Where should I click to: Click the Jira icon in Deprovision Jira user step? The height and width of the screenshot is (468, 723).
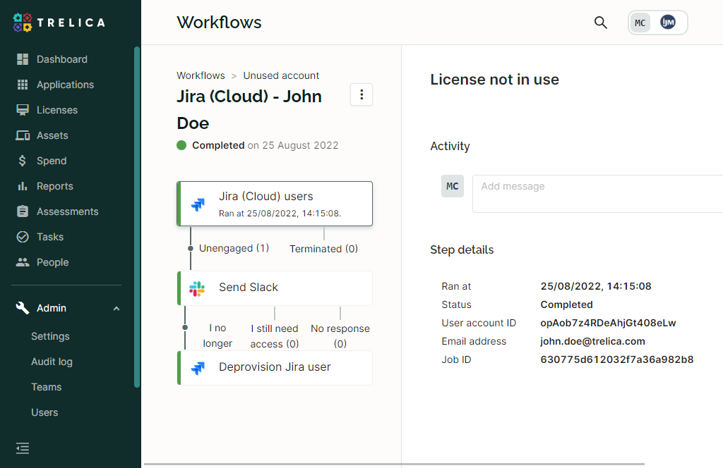(198, 368)
